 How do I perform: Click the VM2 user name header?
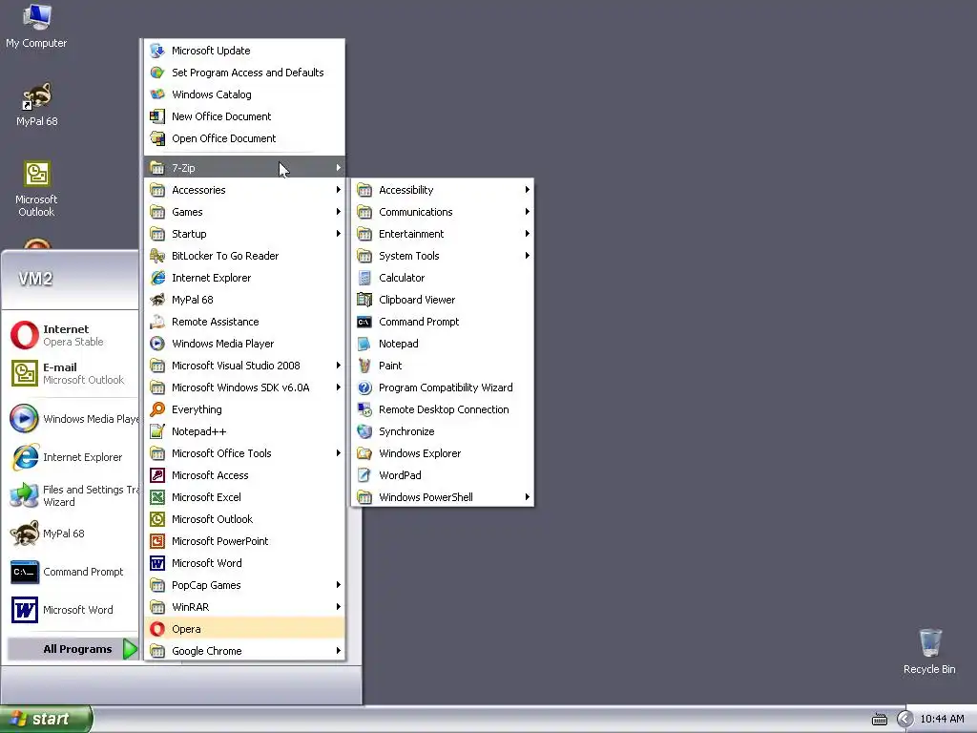pos(35,279)
